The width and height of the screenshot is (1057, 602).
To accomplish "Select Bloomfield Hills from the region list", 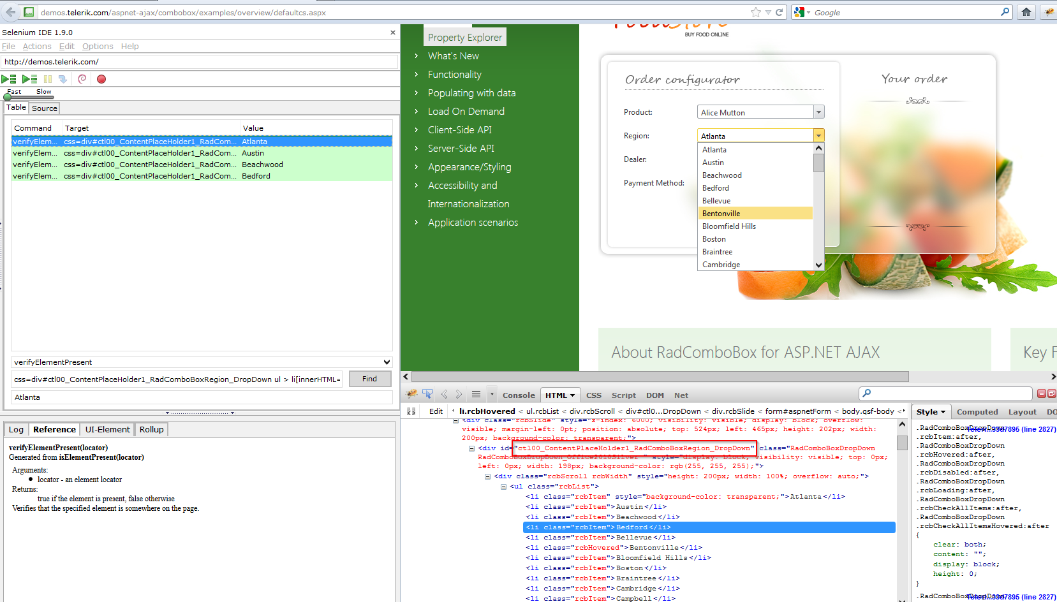I will tap(728, 226).
